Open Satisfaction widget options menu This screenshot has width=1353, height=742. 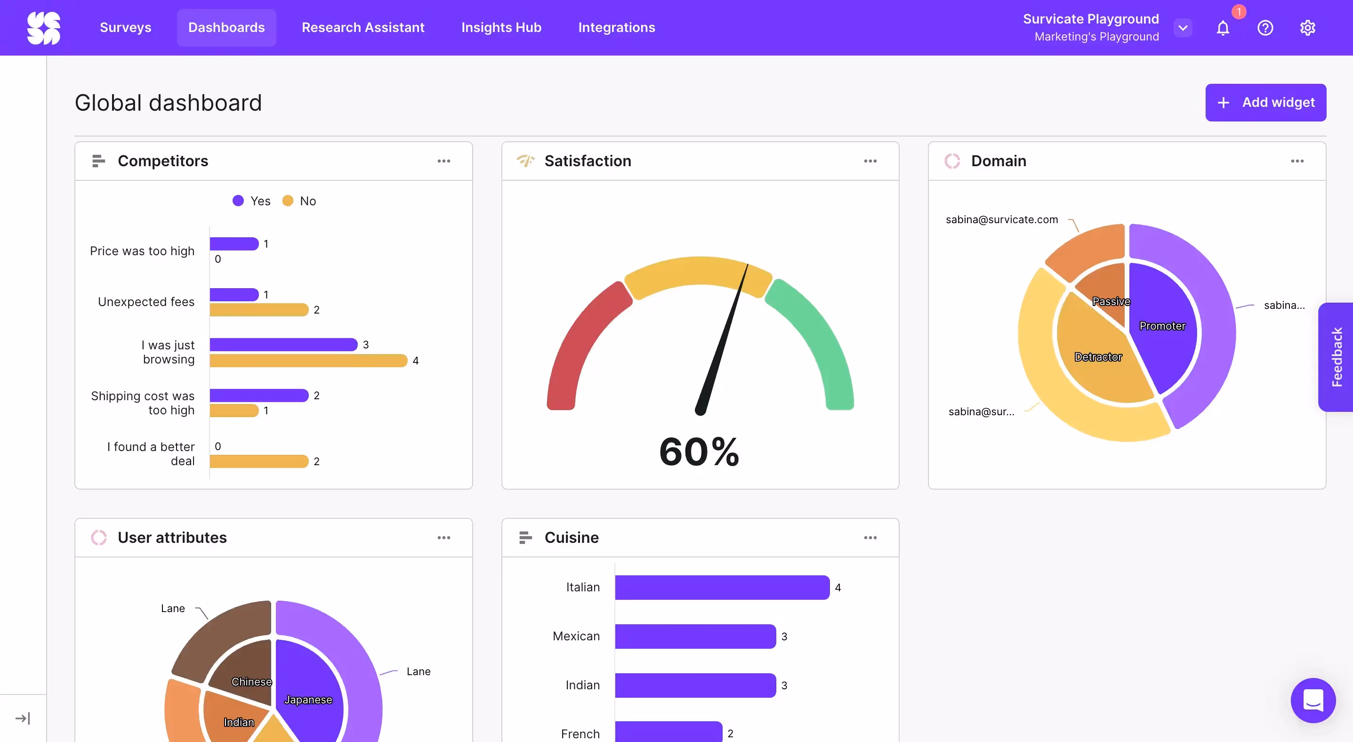[870, 161]
